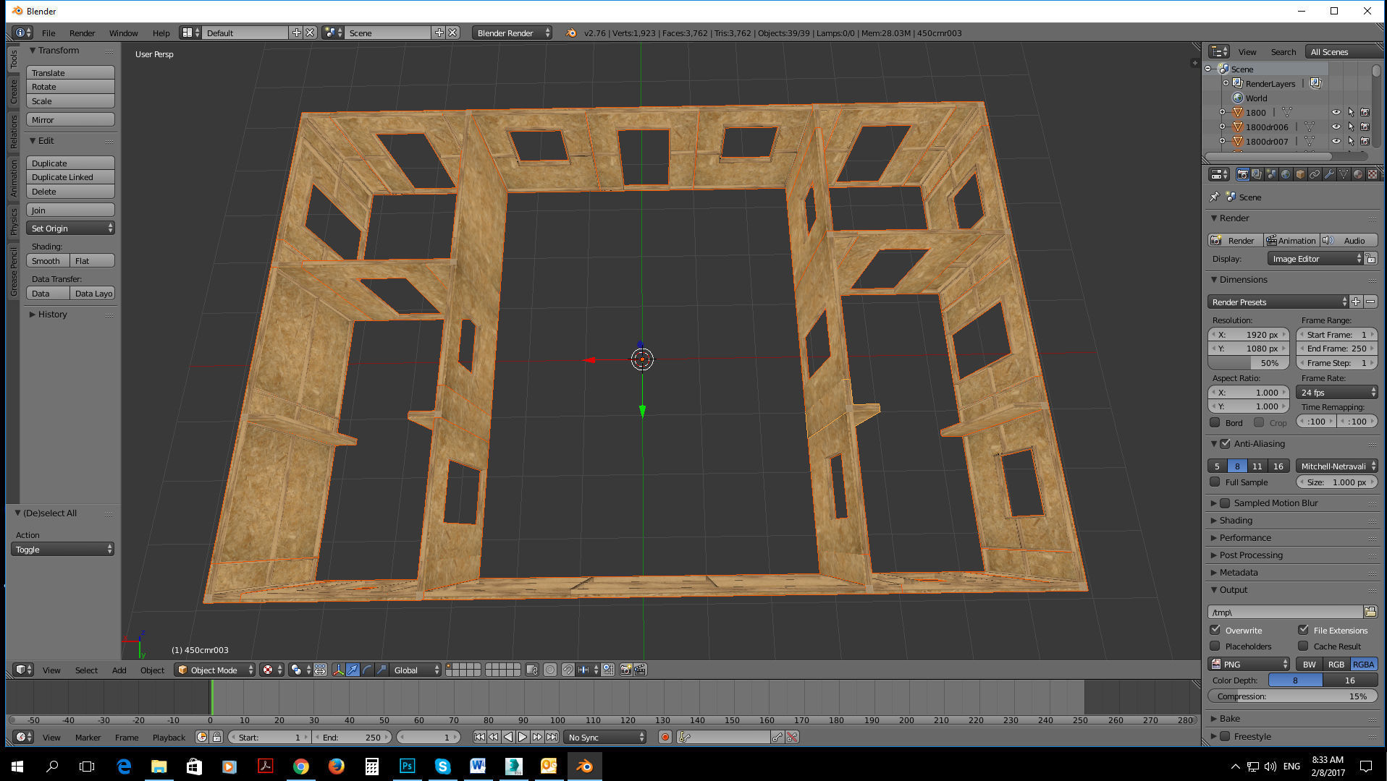Open the viewport Select menu
This screenshot has height=781, width=1387.
click(x=86, y=670)
